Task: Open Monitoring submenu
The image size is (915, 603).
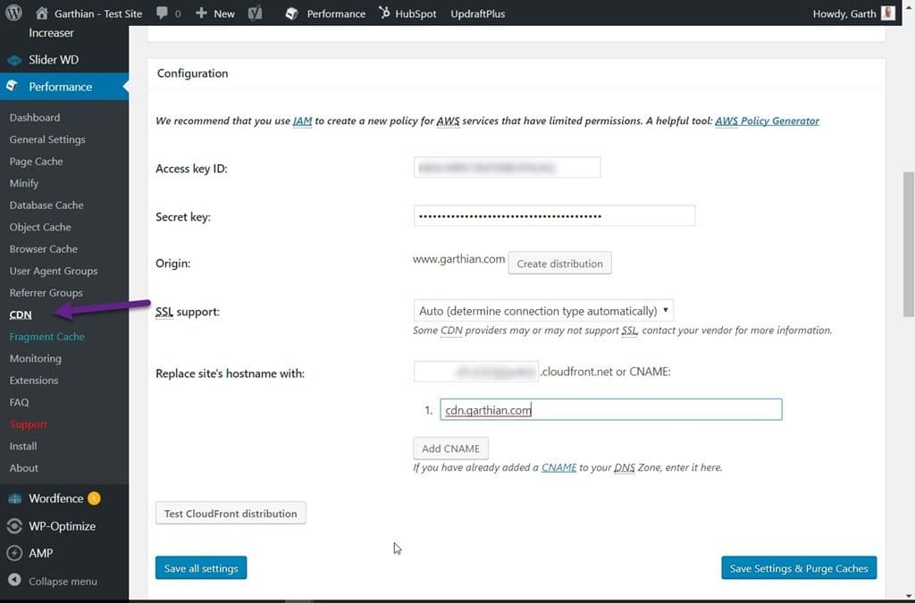Action: [x=35, y=358]
